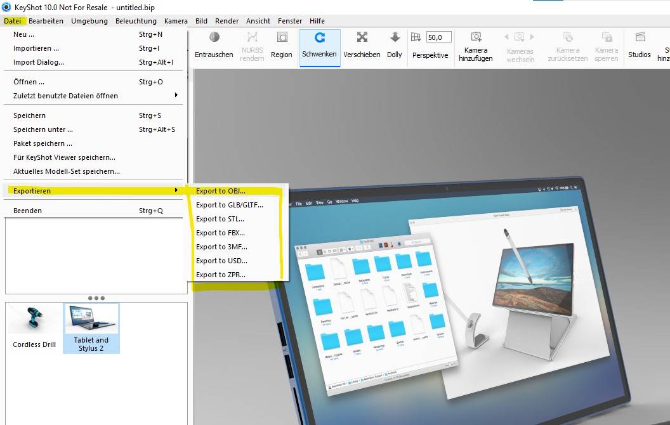Click the Entrauschen denoise icon

pos(214,37)
